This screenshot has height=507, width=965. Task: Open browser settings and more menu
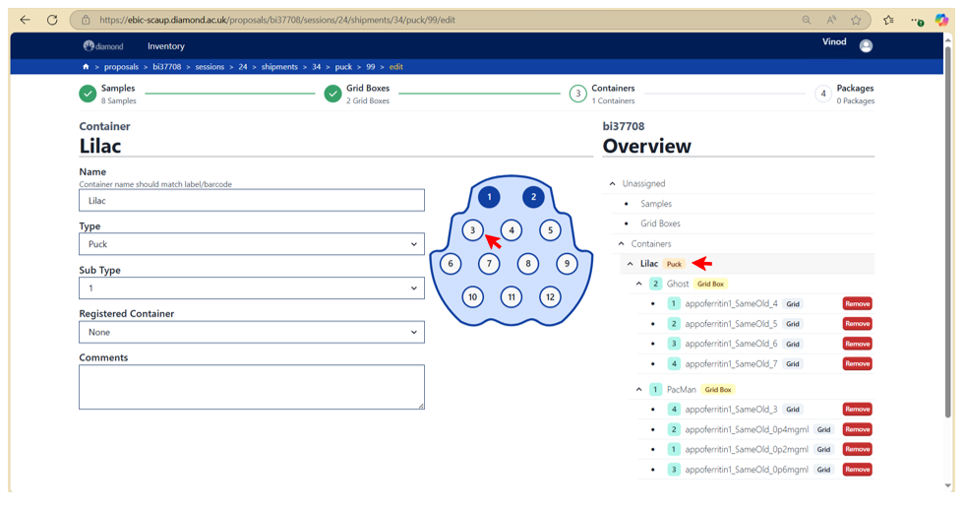(x=917, y=20)
